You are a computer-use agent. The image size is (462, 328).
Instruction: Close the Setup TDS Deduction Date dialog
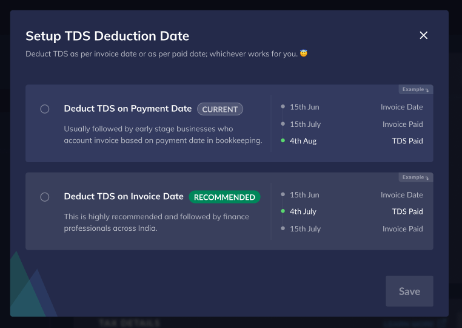coord(424,35)
